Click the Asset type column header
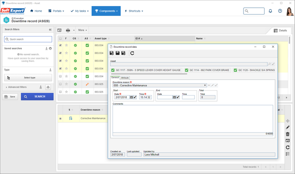Screen dimensions: 295x174 (101, 39)
